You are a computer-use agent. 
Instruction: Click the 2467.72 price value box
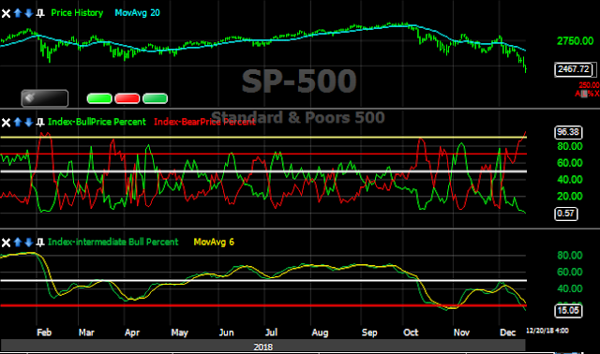[574, 69]
